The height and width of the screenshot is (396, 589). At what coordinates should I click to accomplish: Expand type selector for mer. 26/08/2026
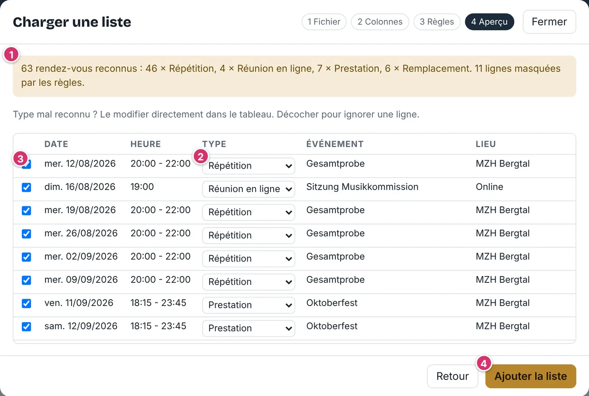(x=249, y=235)
